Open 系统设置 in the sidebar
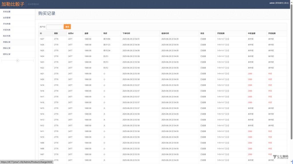 click(7, 12)
